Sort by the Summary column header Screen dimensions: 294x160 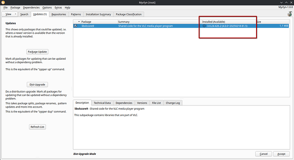(x=159, y=22)
